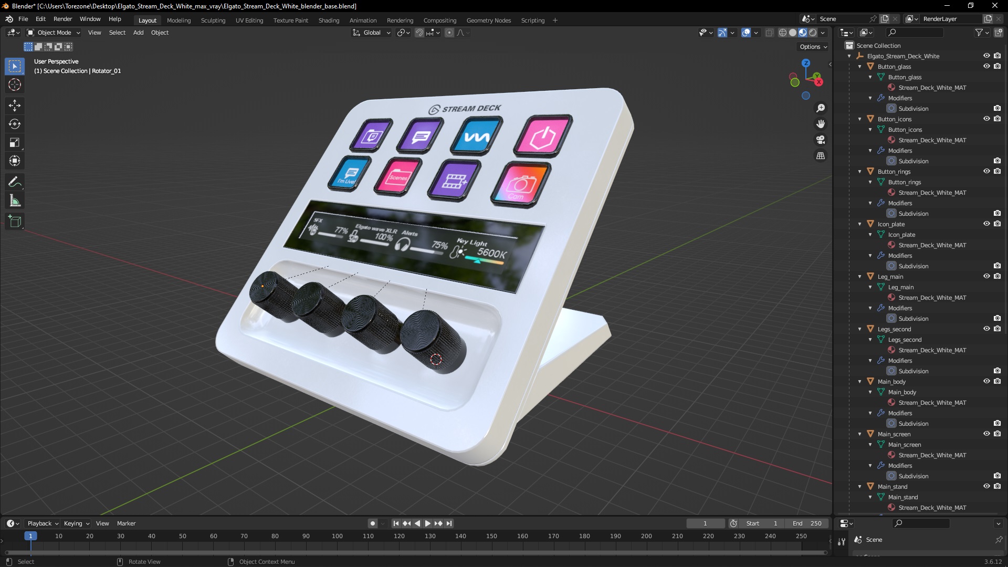The width and height of the screenshot is (1008, 567).
Task: Toggle X-ray display
Action: click(x=770, y=33)
